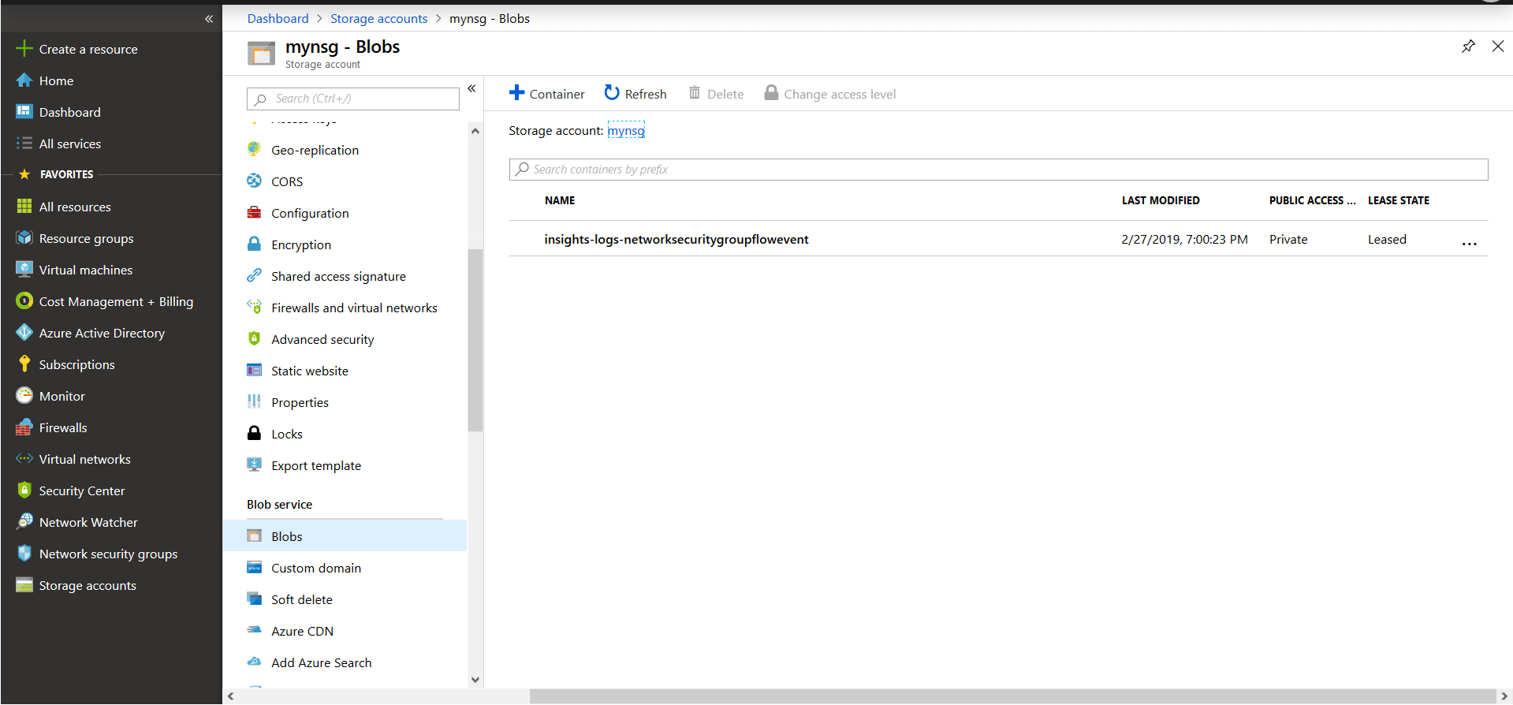1513x705 pixels.
Task: Click the Shared access signature link icon
Action: (x=254, y=276)
